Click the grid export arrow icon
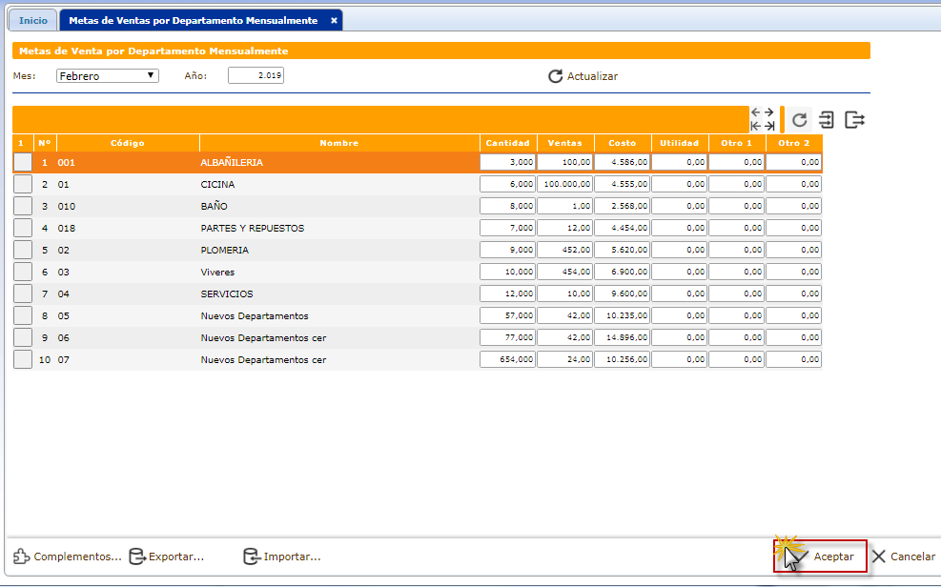This screenshot has height=587, width=941. click(x=855, y=120)
